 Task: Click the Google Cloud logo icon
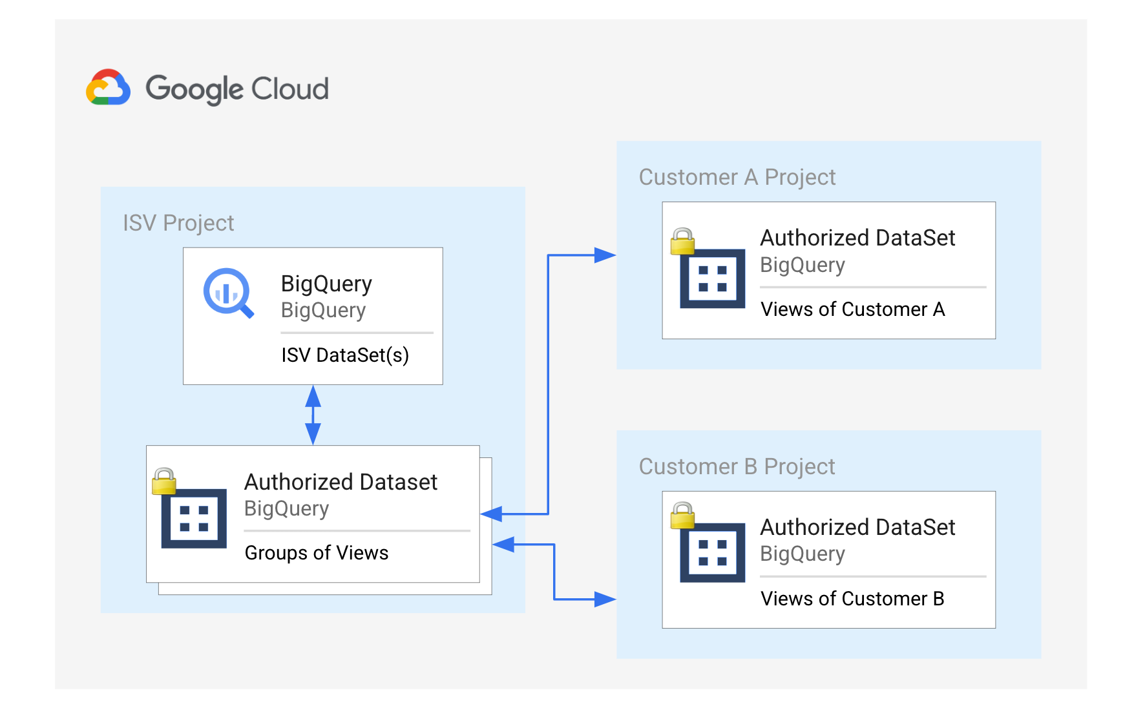pyautogui.click(x=108, y=87)
